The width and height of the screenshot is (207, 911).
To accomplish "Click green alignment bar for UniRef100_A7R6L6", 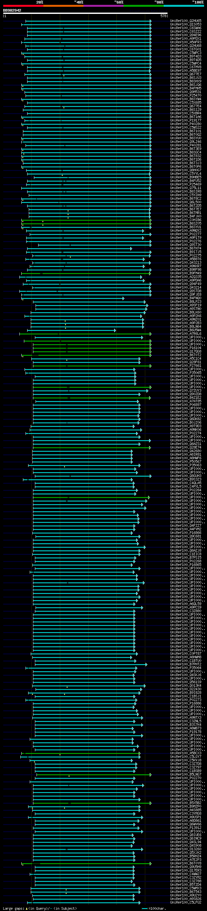I will (85, 334).
